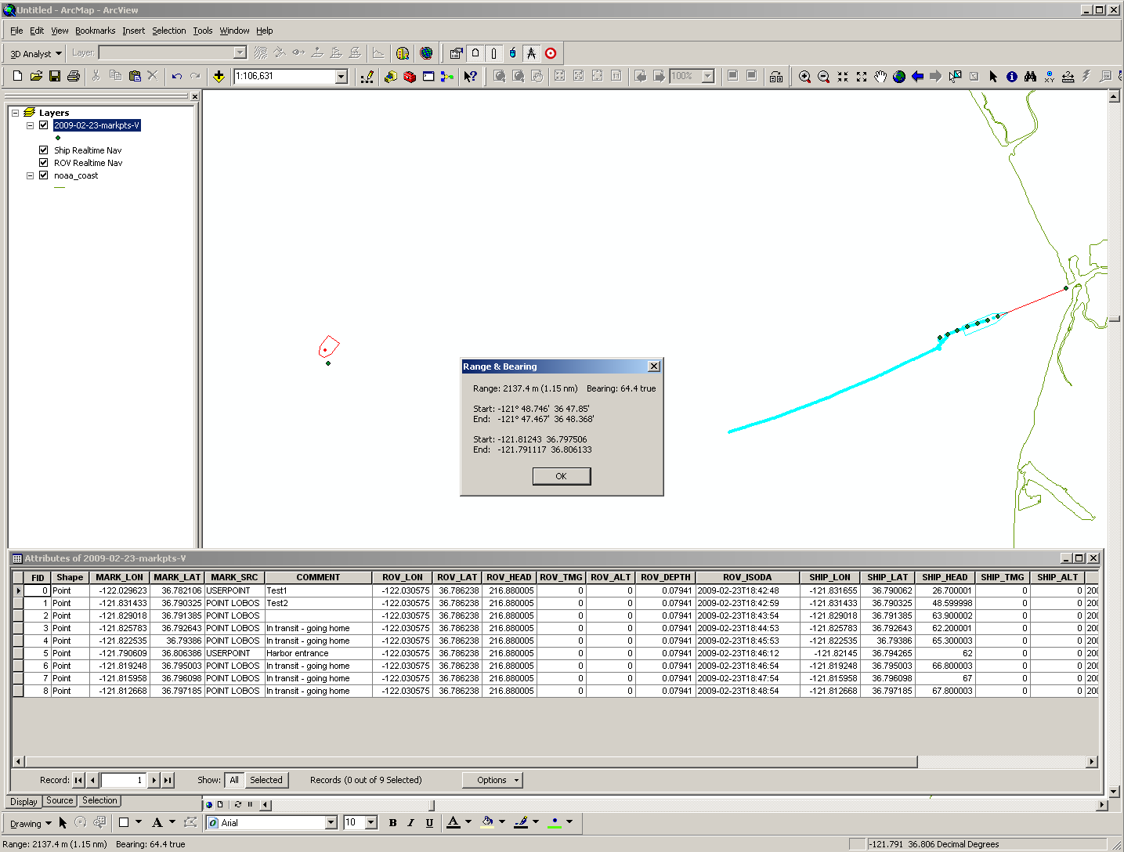Create a new map file

tap(17, 76)
